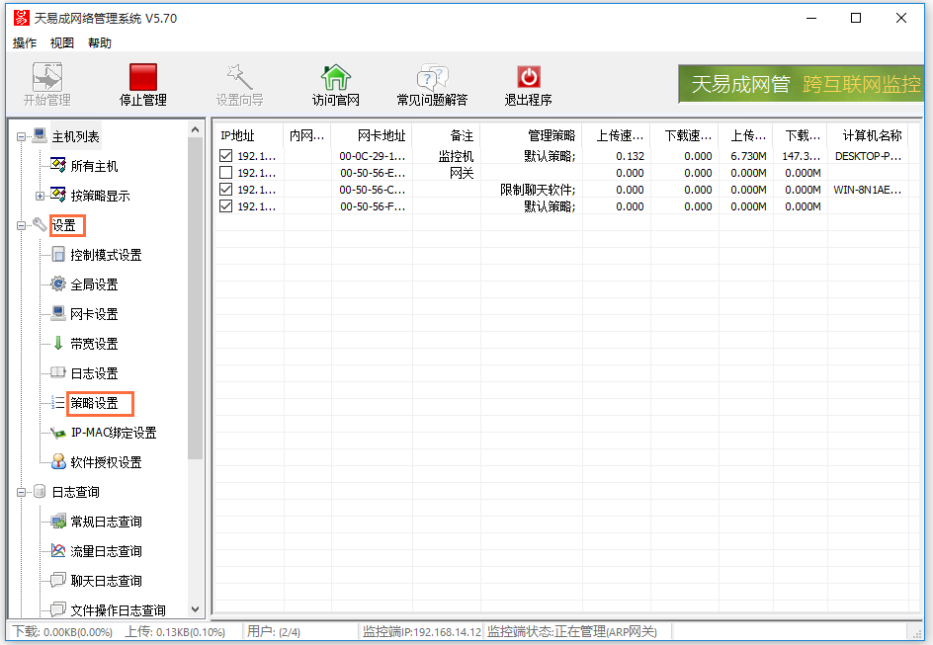Select 全局设置 in the tree
933x645 pixels.
point(94,284)
